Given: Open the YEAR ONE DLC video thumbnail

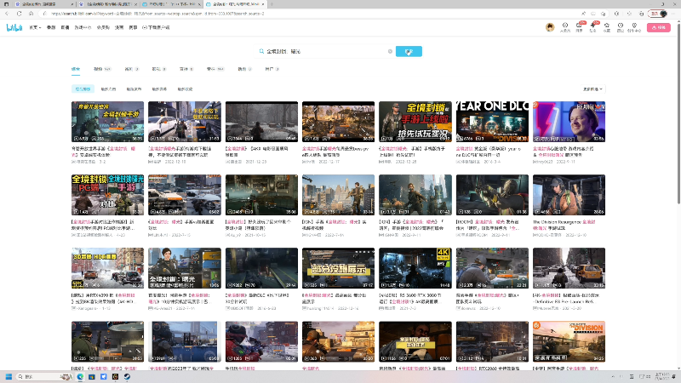Looking at the screenshot, I should pyautogui.click(x=492, y=122).
